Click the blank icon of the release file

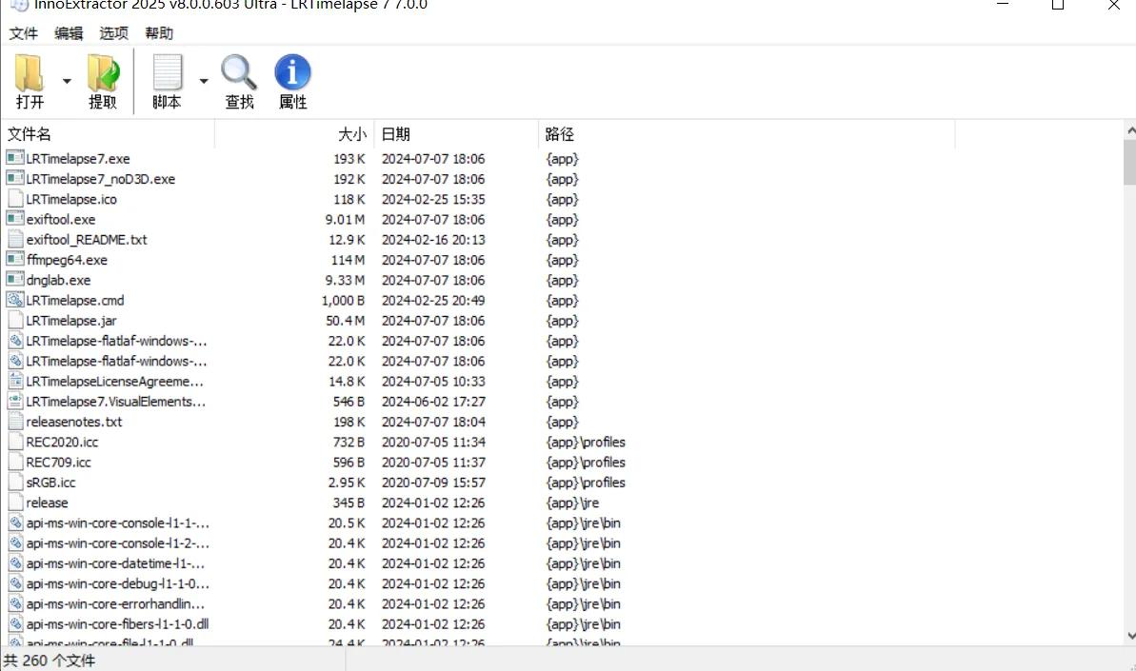[x=14, y=503]
